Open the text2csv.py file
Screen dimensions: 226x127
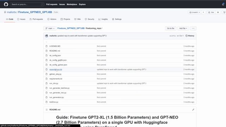(54, 102)
